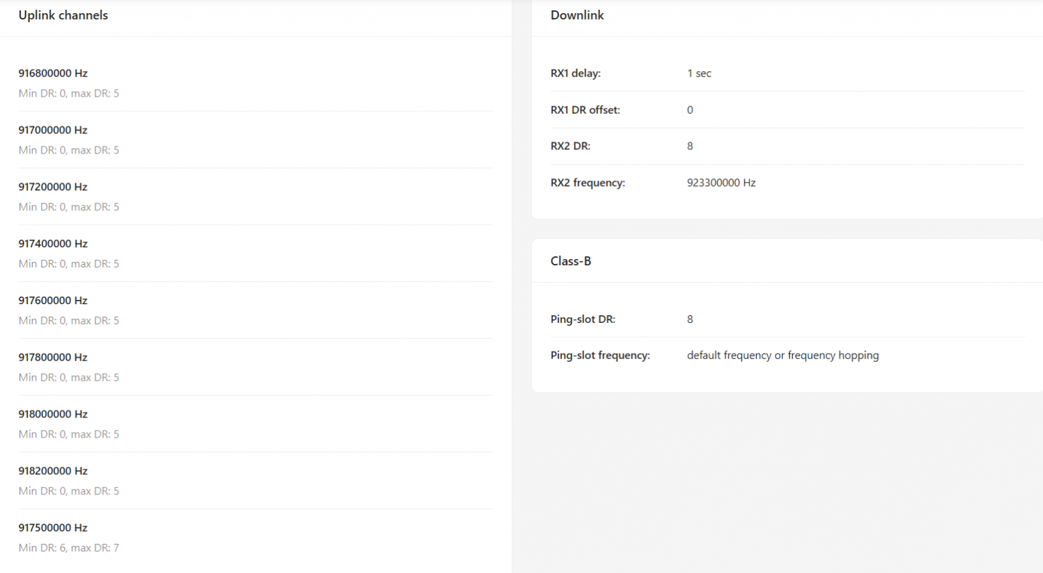Select the 916800000 Hz channel entry

(53, 73)
